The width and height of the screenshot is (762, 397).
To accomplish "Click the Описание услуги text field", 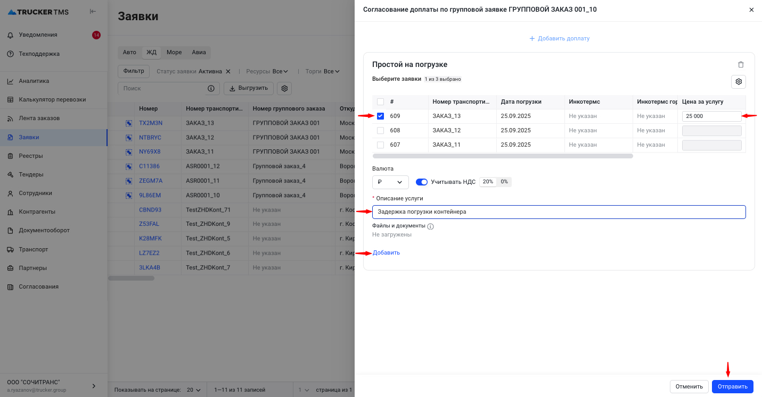I will point(559,212).
